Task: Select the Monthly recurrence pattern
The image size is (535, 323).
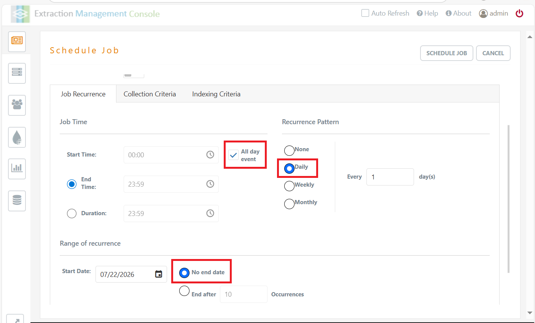Action: pyautogui.click(x=289, y=204)
